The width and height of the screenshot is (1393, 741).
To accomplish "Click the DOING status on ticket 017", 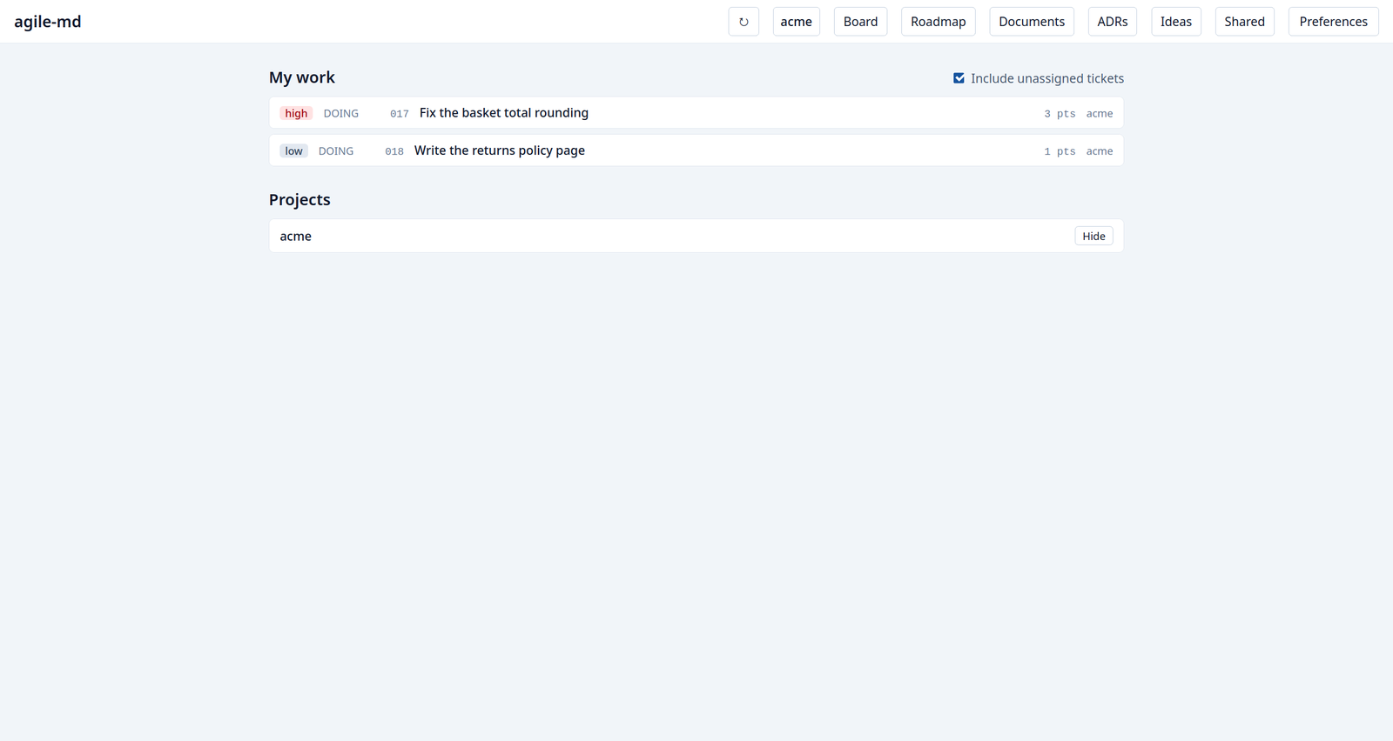I will point(341,114).
